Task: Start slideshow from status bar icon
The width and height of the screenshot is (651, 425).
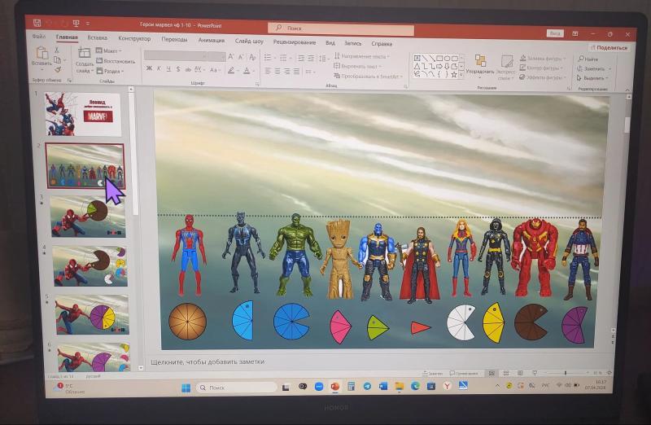Action: click(x=535, y=374)
